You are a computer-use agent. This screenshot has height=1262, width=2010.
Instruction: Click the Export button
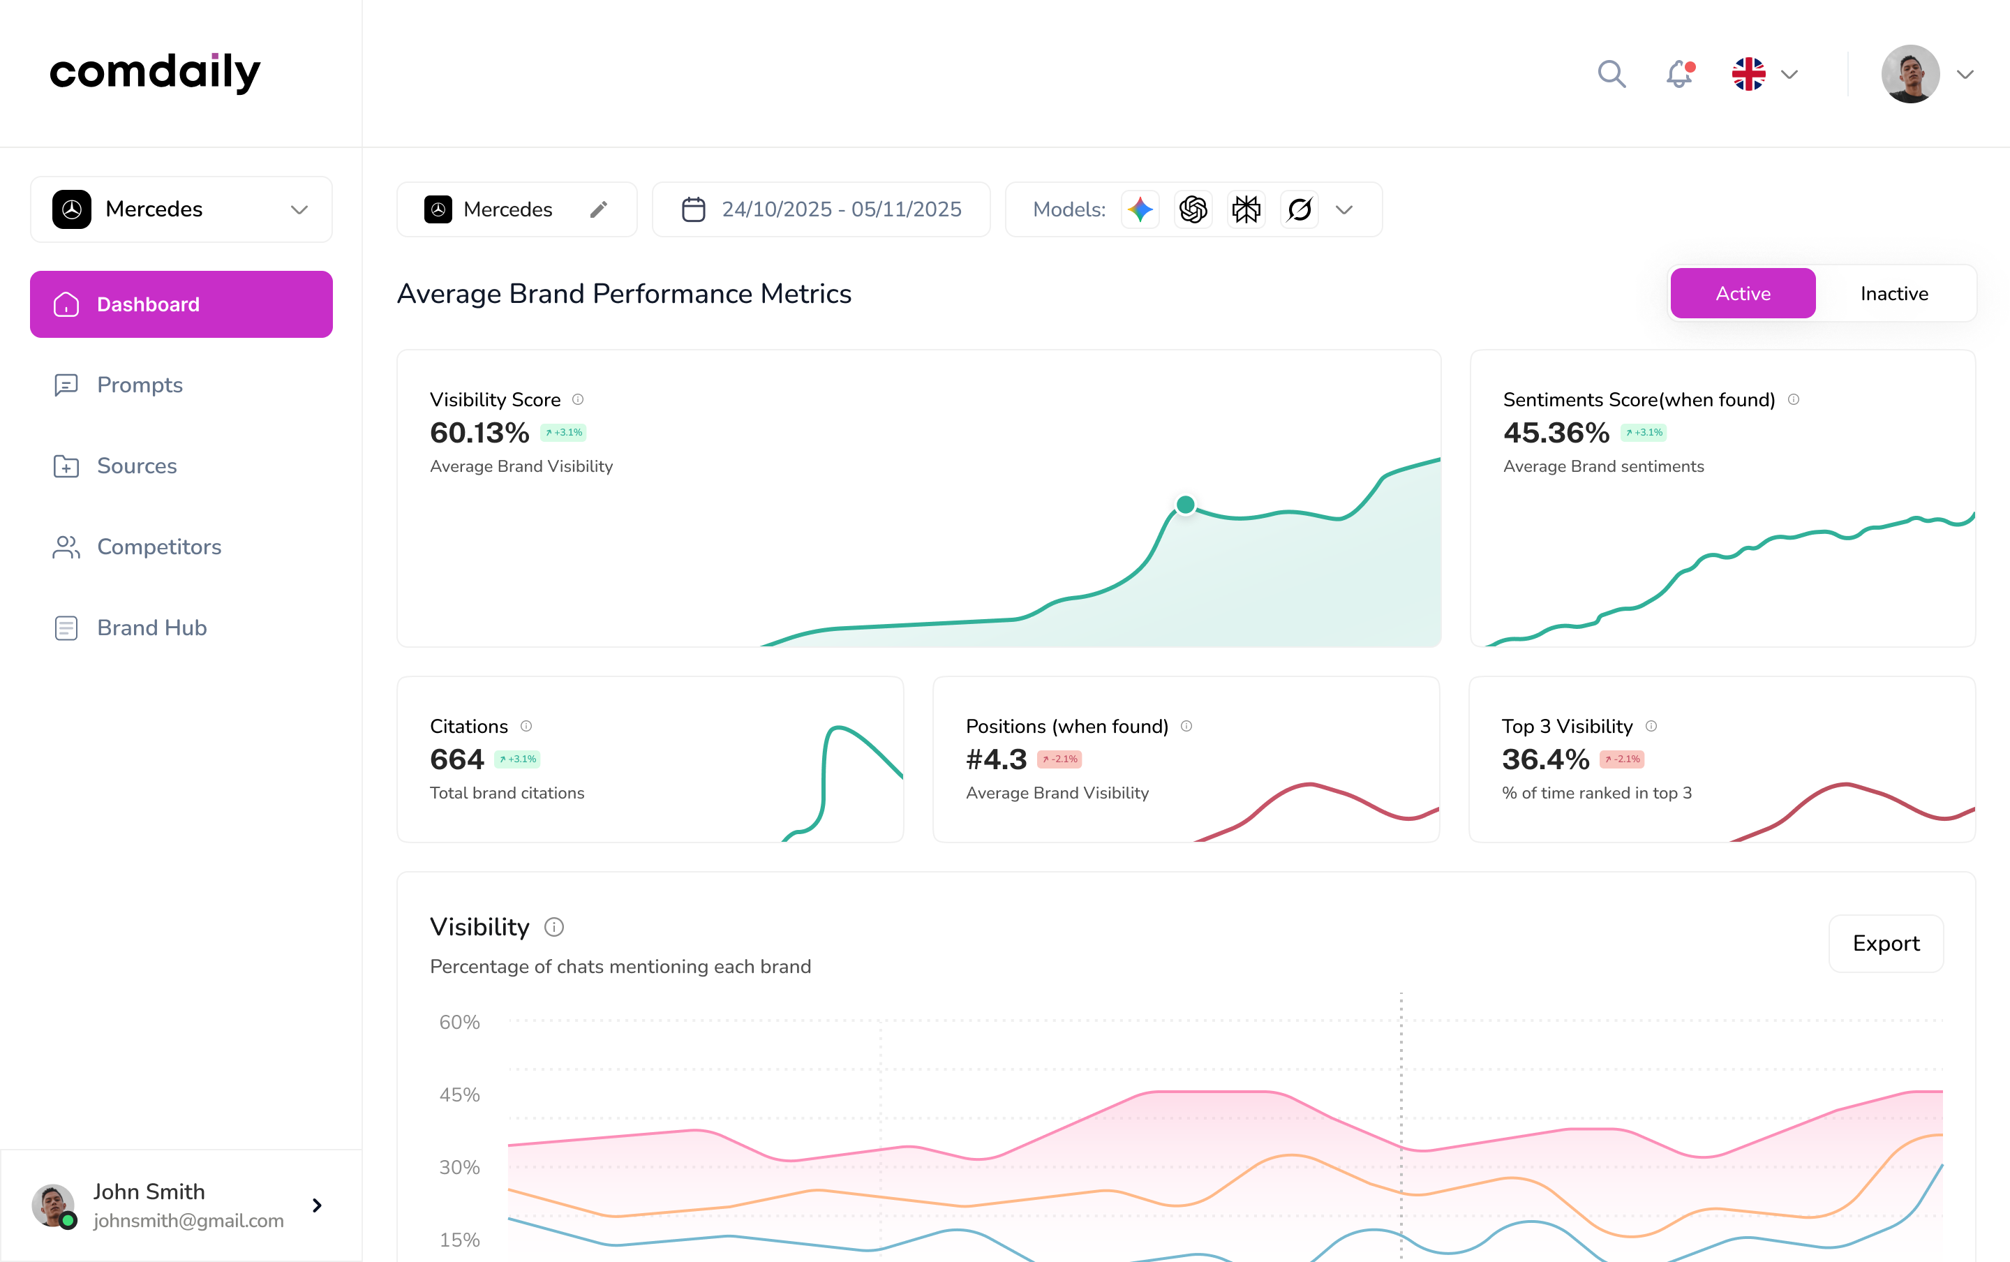1885,943
